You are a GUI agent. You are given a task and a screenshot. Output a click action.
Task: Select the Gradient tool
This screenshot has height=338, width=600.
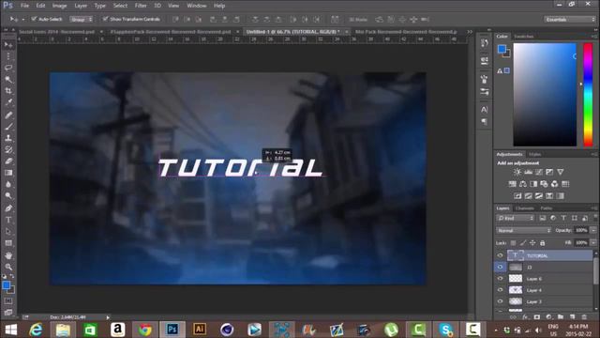pyautogui.click(x=8, y=173)
